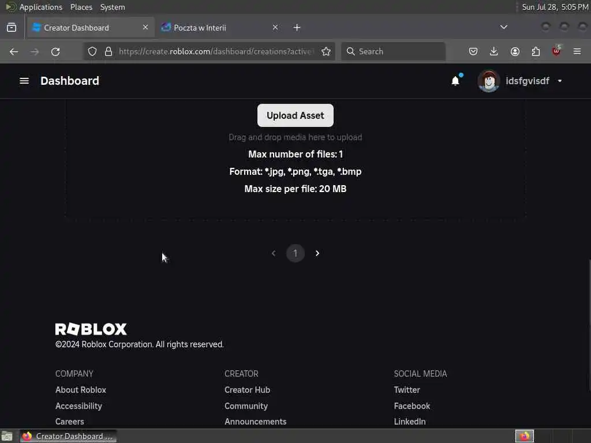Click the clock Sun Jul 28

pos(555,7)
